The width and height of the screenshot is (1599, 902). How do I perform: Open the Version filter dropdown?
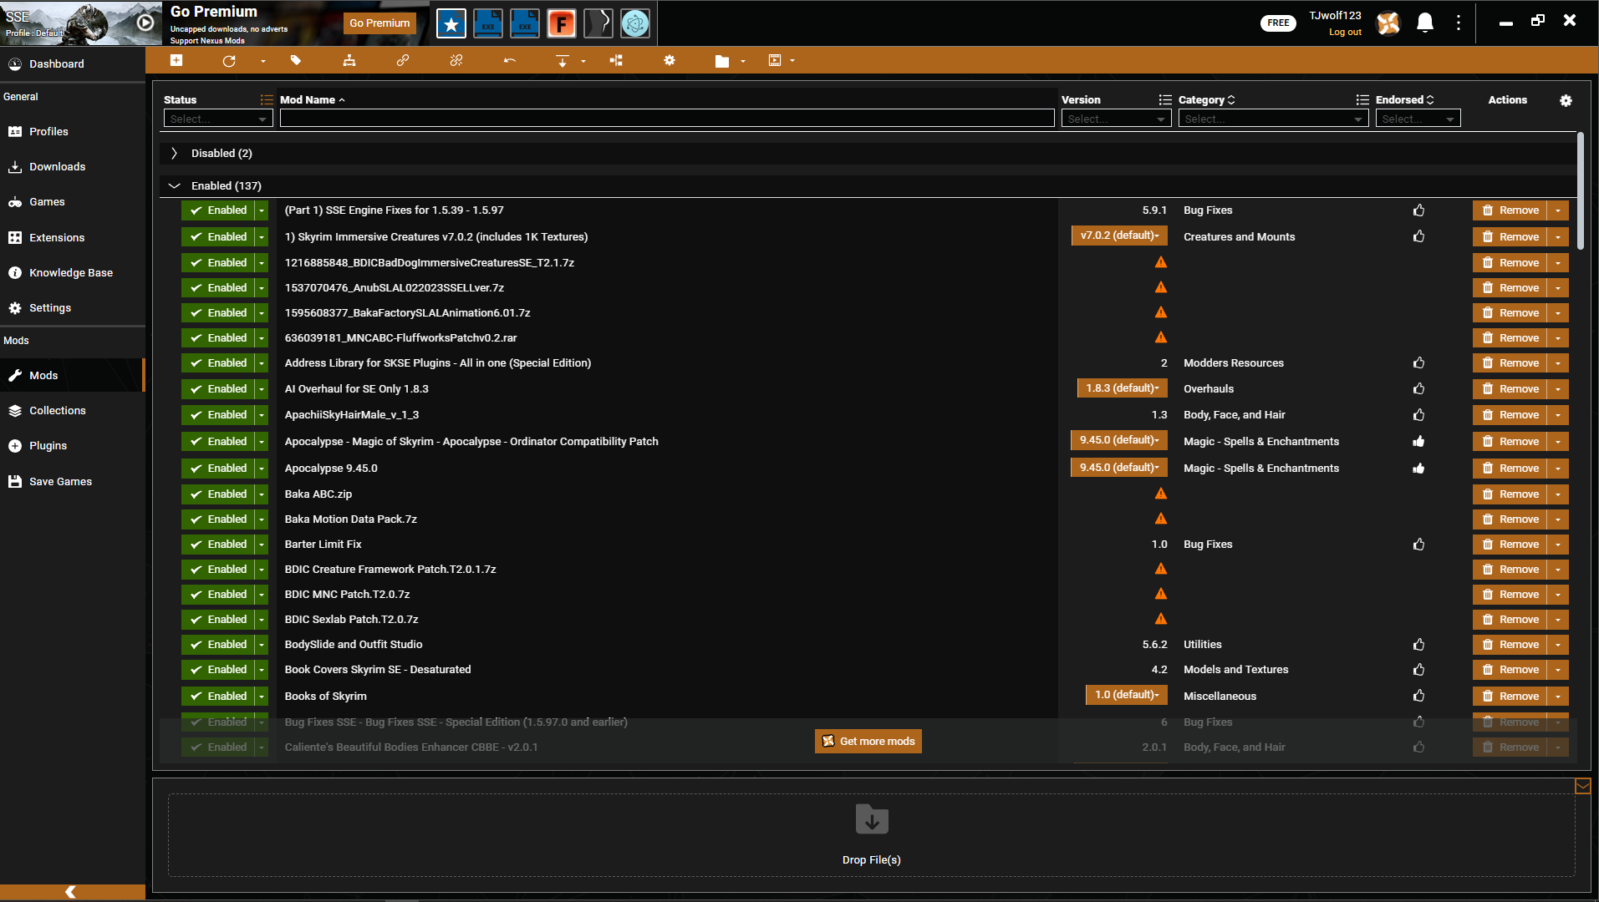point(1116,119)
